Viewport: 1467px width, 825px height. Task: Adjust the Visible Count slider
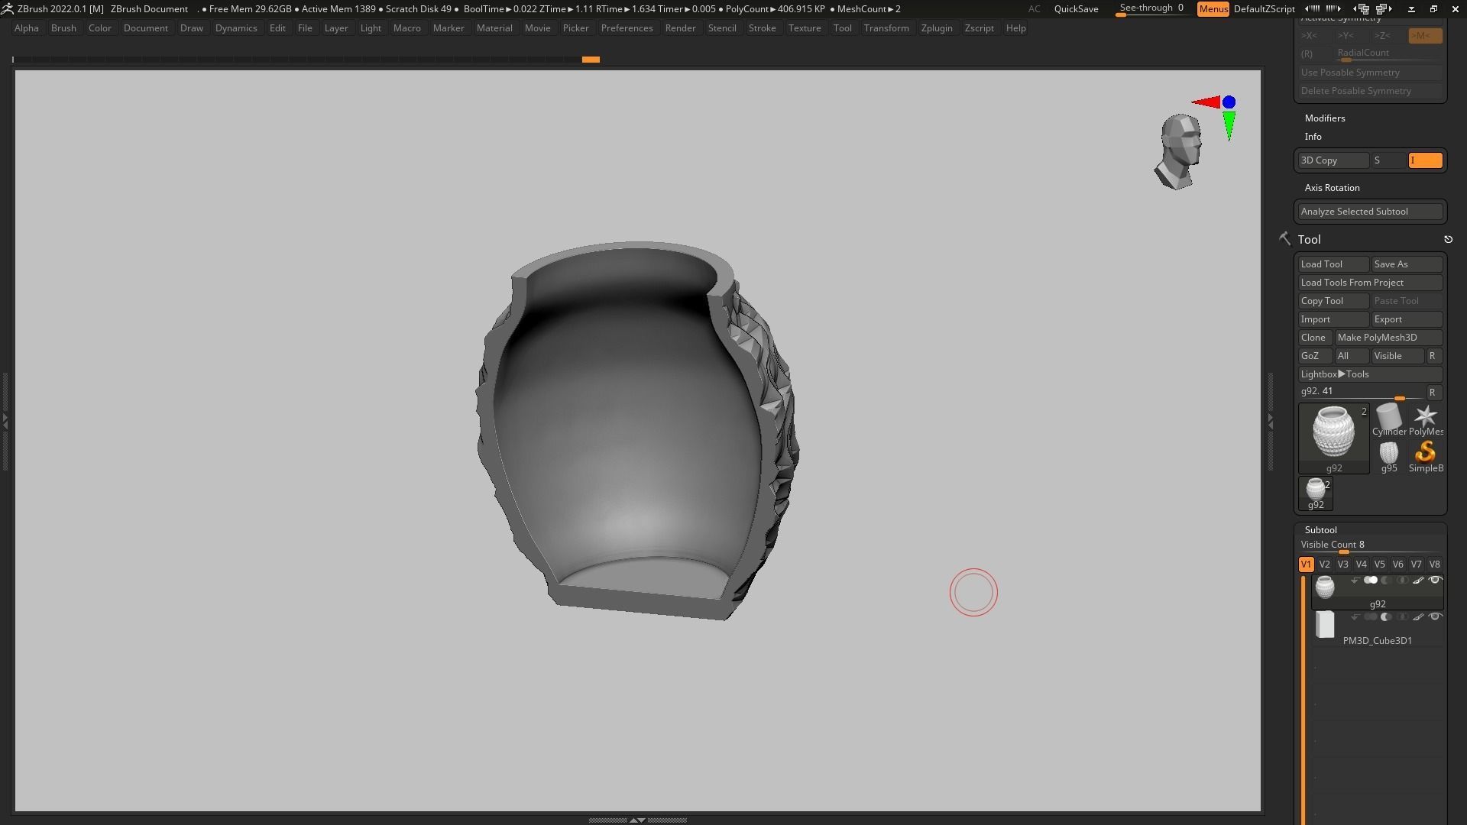click(1370, 545)
